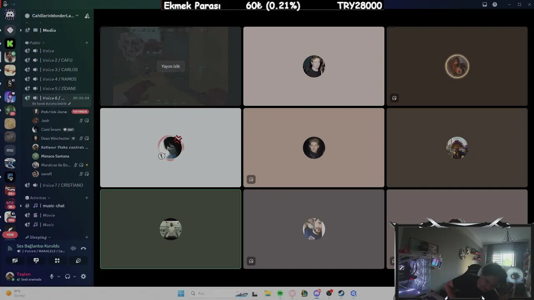Toggle microphone mute in user panel
This screenshot has width=534, height=300.
[x=52, y=276]
